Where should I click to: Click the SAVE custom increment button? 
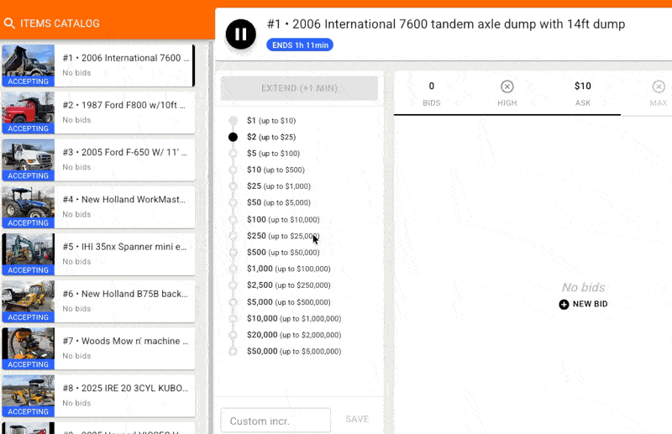pos(357,419)
